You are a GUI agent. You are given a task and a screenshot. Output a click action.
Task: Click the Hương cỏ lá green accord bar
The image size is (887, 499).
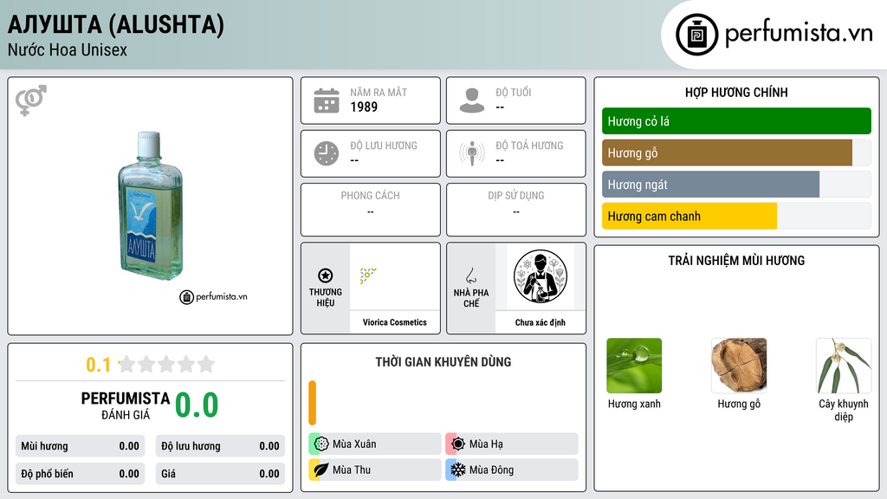[736, 121]
